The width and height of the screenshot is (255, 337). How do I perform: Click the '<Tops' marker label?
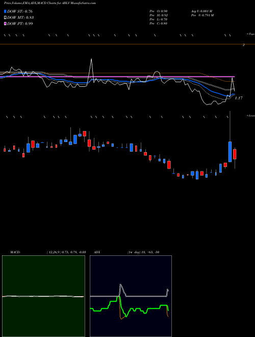(251, 34)
